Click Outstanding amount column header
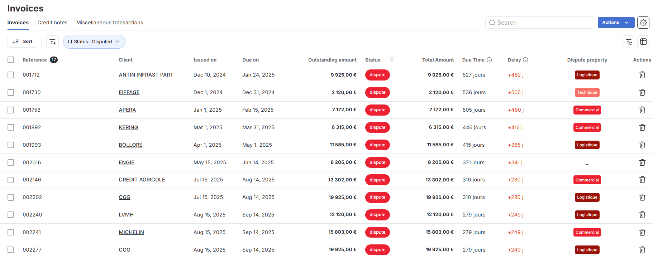Image resolution: width=653 pixels, height=258 pixels. tap(332, 60)
